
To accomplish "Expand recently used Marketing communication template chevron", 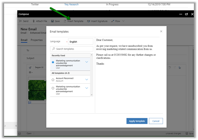I will [87, 62].
